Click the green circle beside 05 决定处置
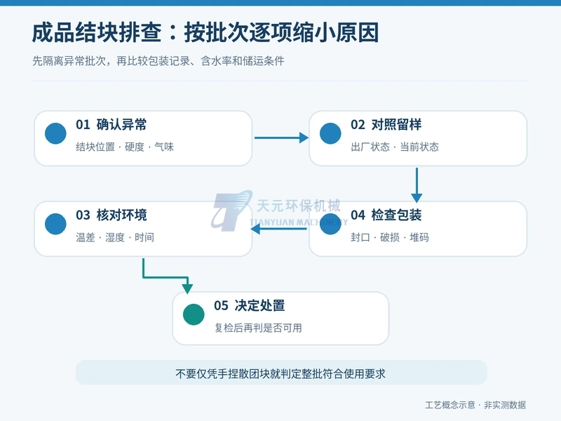Image resolution: width=561 pixels, height=421 pixels. click(x=194, y=314)
